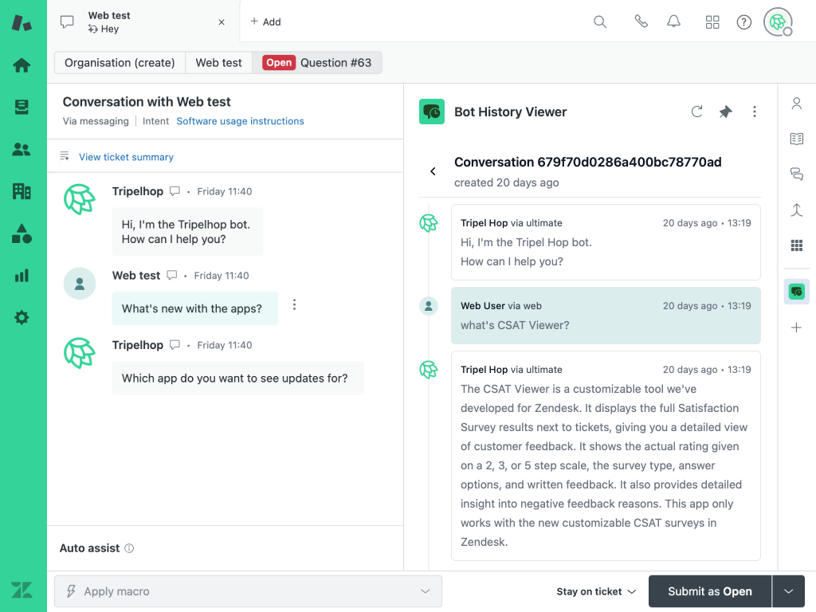Open the Apps grid icon in right panel
Screen dimensions: 816x612
[x=796, y=245]
